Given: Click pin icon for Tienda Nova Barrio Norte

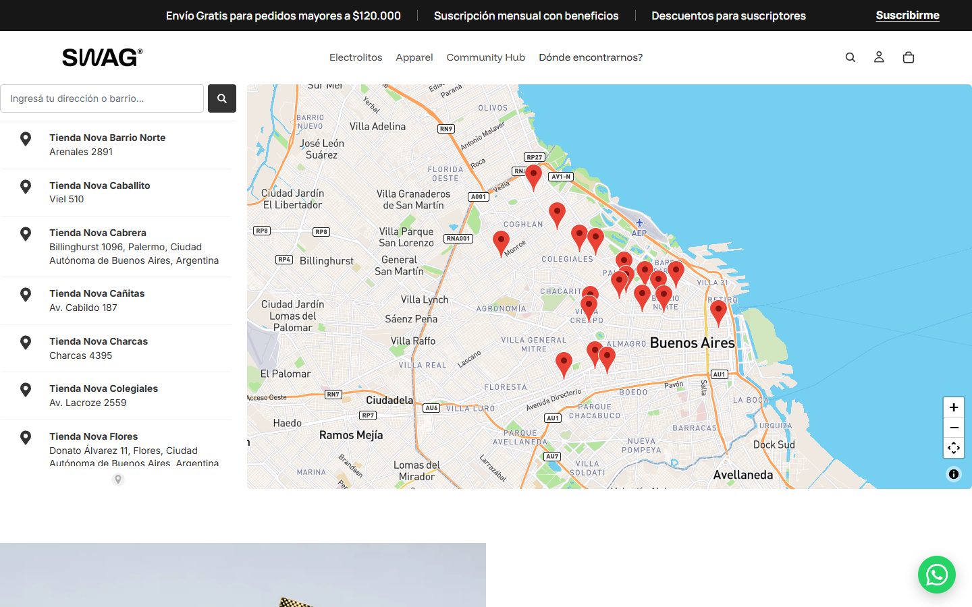Looking at the screenshot, I should pos(26,139).
